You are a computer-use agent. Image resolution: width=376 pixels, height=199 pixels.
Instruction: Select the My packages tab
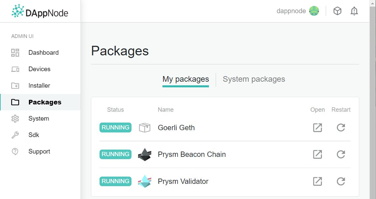coord(186,79)
